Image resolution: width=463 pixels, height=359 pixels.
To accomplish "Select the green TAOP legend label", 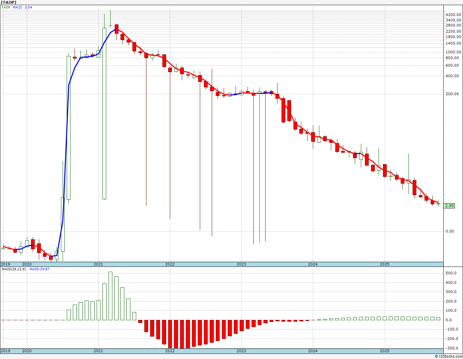I will [6, 7].
